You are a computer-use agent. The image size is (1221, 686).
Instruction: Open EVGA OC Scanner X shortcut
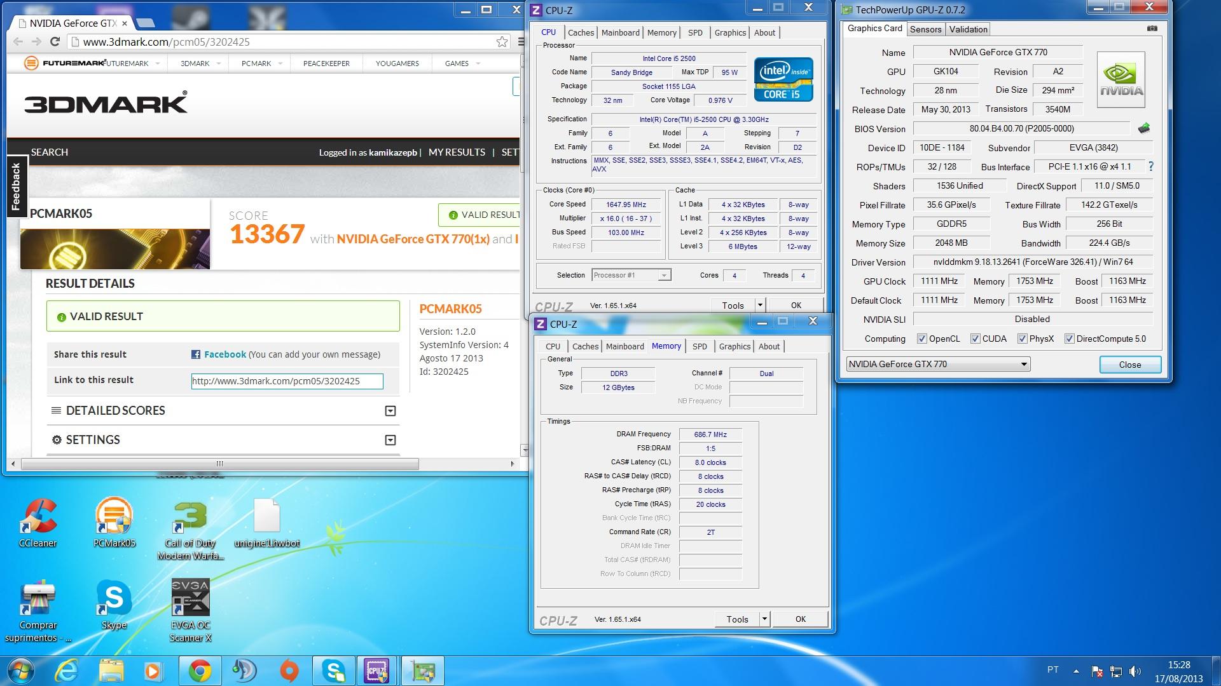tap(191, 612)
